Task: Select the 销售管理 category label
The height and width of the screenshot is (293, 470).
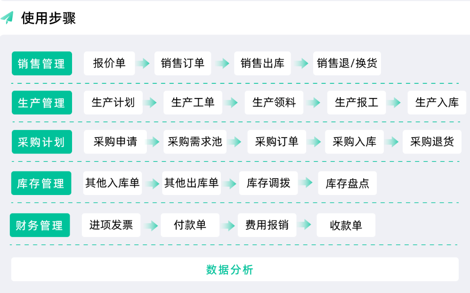Action: 42,64
